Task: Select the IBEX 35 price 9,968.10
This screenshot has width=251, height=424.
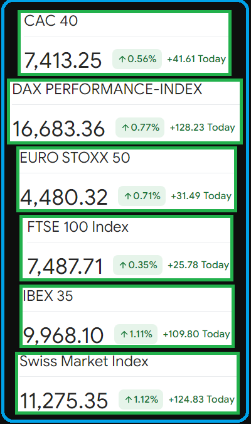Action: [63, 335]
